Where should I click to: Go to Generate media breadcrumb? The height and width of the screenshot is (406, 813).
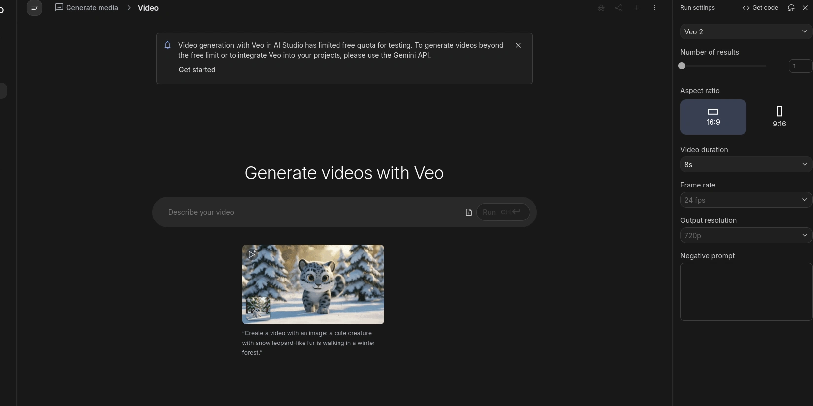[87, 8]
